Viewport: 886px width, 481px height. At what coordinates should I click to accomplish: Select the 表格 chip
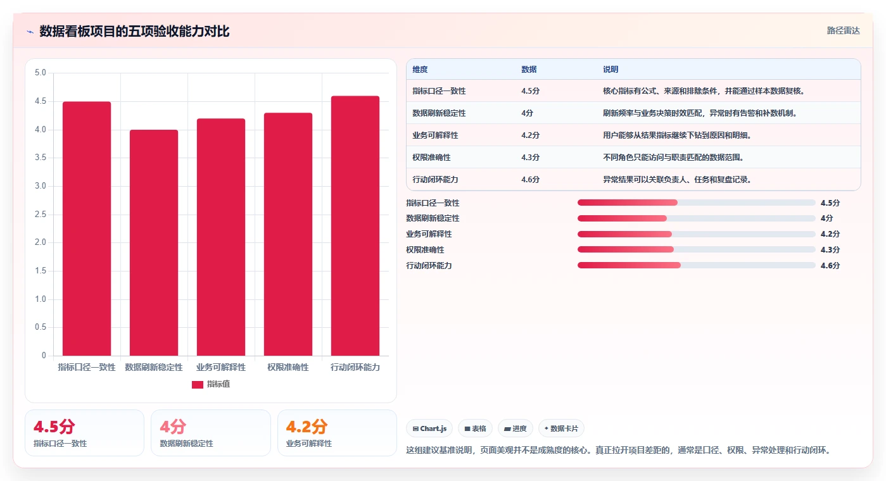(x=475, y=428)
